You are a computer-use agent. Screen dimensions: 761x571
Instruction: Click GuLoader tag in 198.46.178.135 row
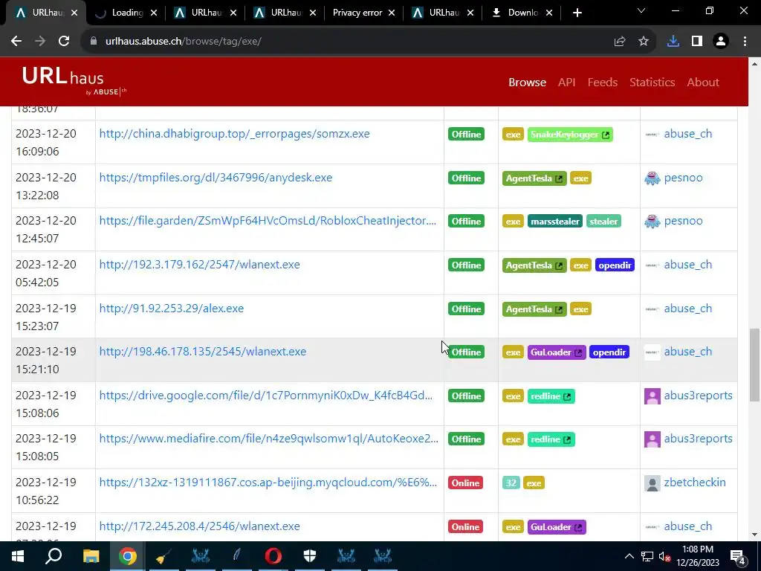click(556, 352)
